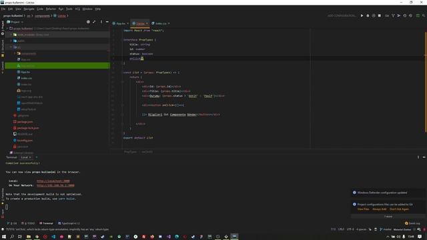Open the Local terminal tab dropdown

(26, 157)
